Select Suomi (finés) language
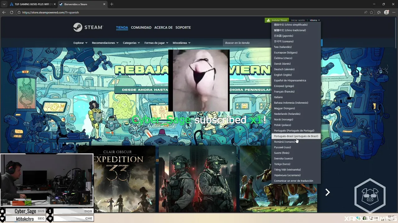 [296, 153]
